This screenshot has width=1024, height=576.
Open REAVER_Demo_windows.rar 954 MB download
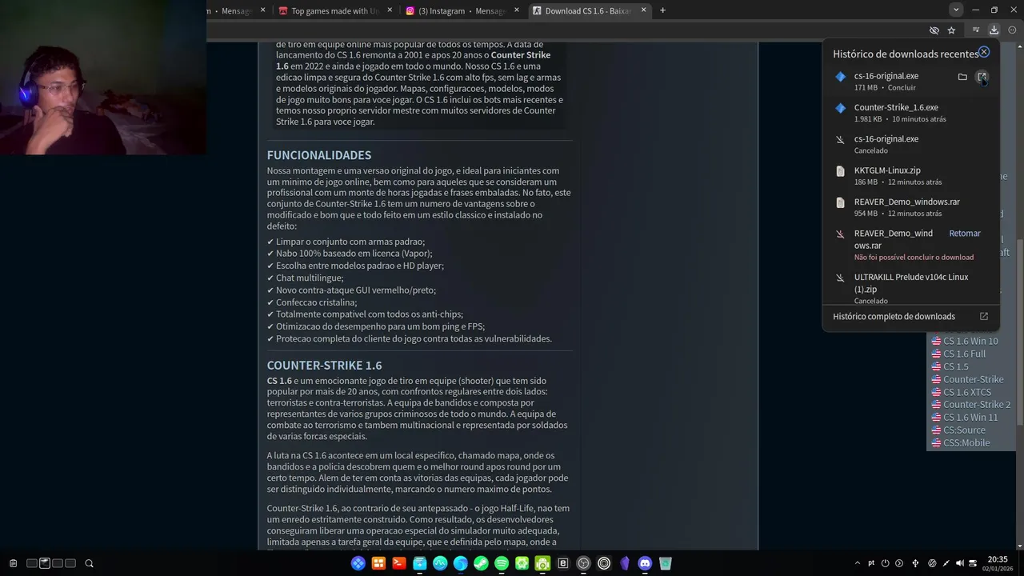click(x=912, y=207)
